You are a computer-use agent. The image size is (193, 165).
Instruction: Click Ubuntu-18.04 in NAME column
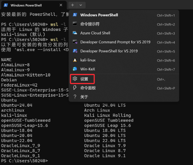(17, 130)
